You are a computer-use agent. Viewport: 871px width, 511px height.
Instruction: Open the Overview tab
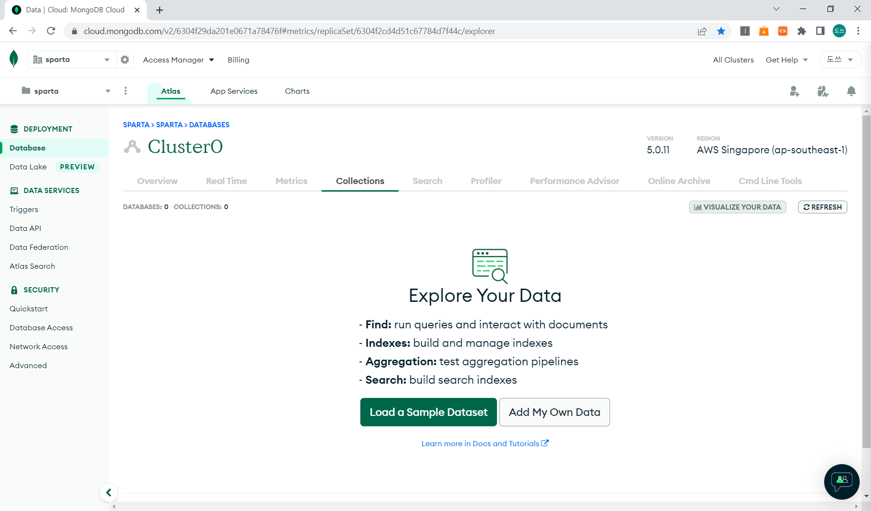(157, 181)
